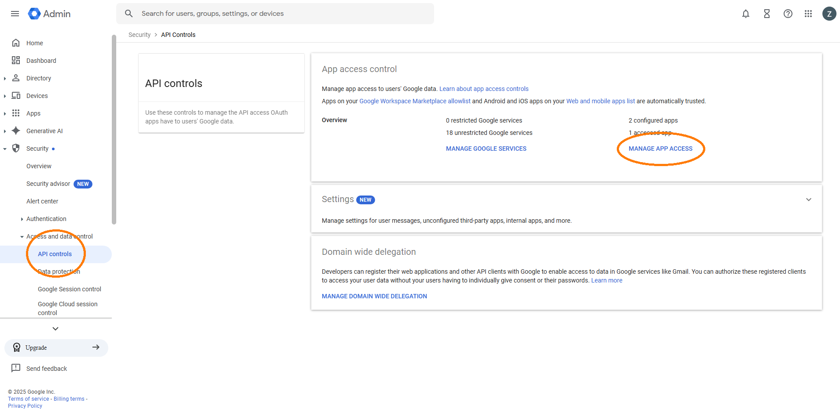Click the Google Admin logo
840x413 pixels.
[x=49, y=14]
